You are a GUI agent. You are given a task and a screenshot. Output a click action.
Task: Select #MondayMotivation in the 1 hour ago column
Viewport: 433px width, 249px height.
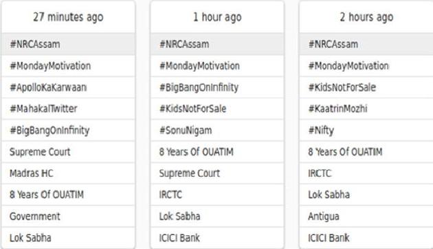[x=217, y=66]
